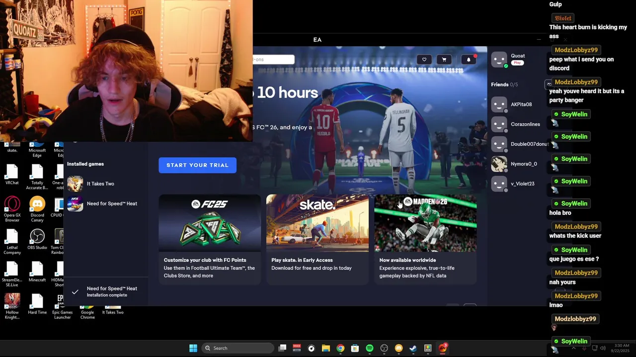Open File Explorer from the taskbar

pos(326,348)
